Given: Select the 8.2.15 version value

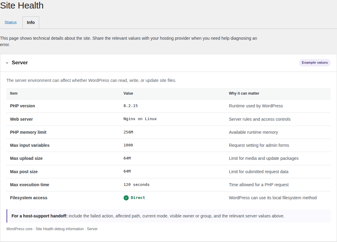Looking at the screenshot, I should pyautogui.click(x=131, y=106).
